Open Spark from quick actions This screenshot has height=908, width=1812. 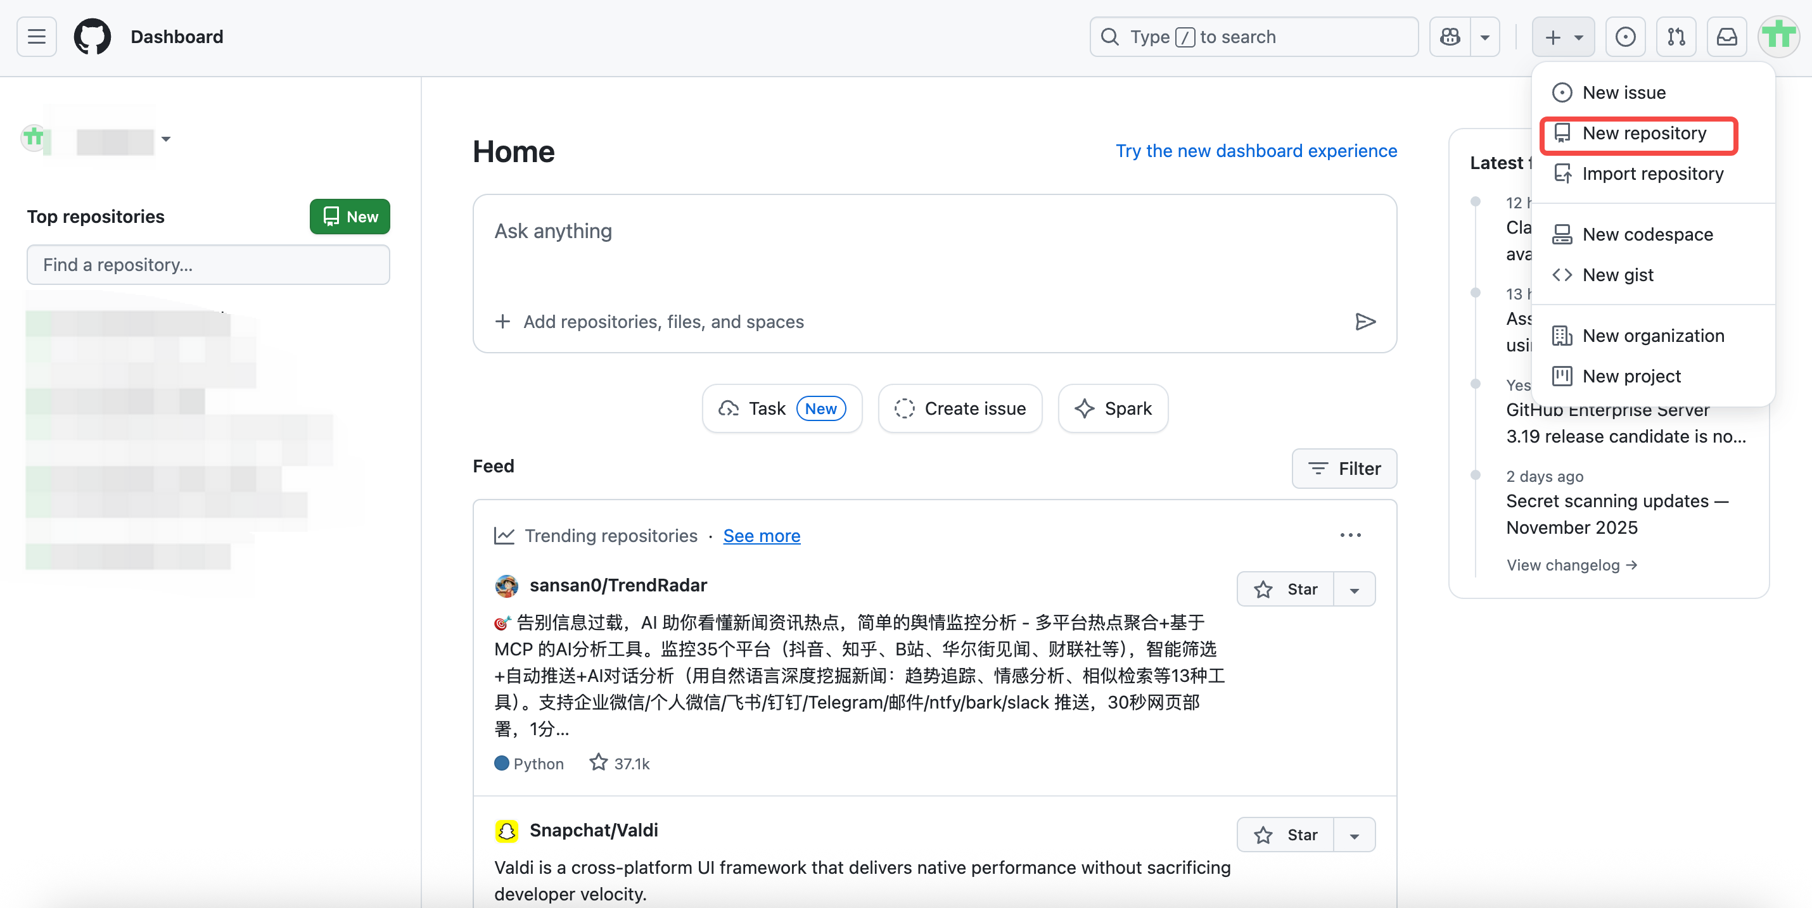pos(1114,409)
